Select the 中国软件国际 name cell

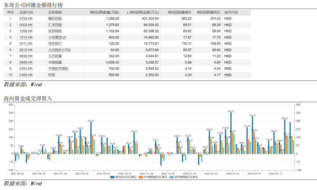point(59,69)
